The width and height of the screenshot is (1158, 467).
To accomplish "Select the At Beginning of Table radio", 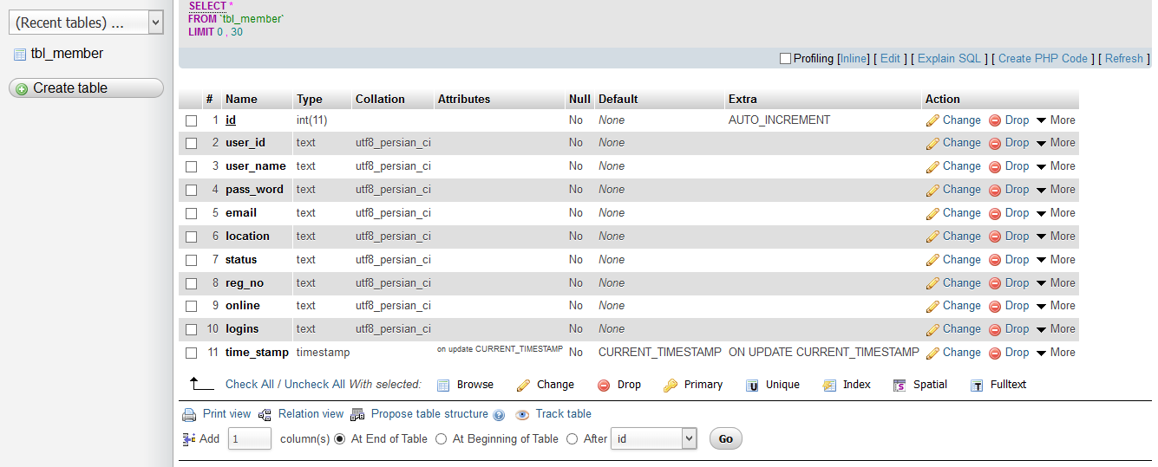I will coord(441,439).
